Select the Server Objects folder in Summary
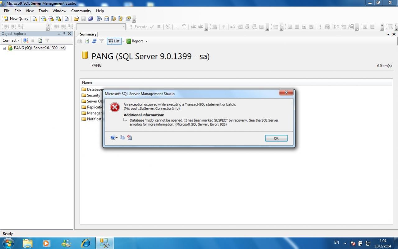This screenshot has width=398, height=249. click(x=92, y=101)
